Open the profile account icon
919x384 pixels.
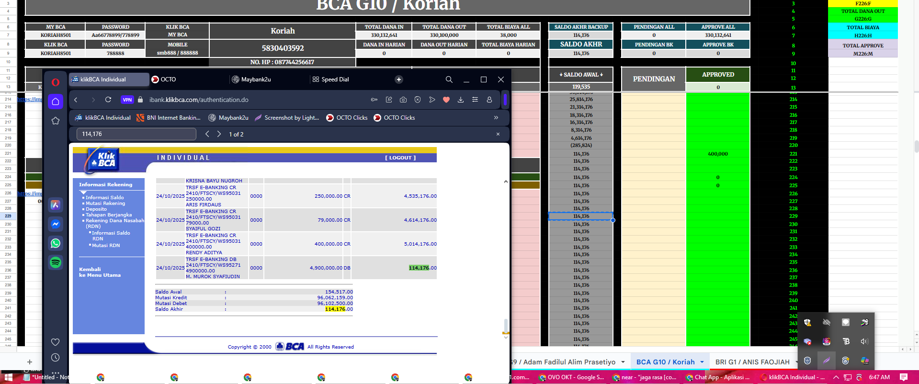pyautogui.click(x=489, y=100)
